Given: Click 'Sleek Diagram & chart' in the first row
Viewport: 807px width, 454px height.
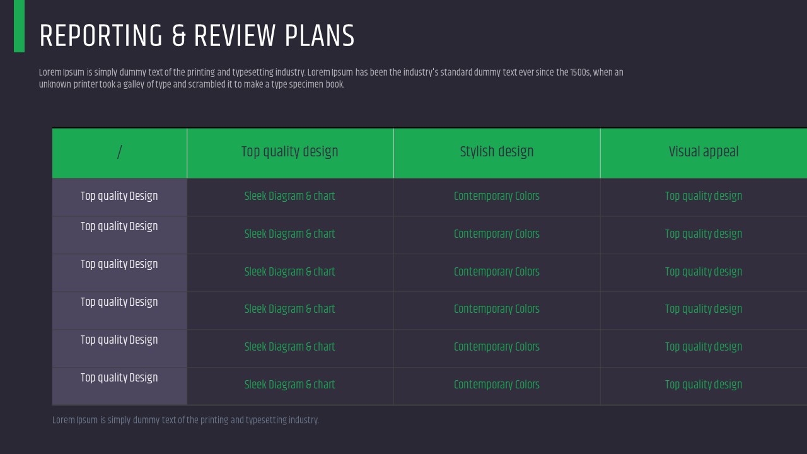Looking at the screenshot, I should pyautogui.click(x=289, y=196).
